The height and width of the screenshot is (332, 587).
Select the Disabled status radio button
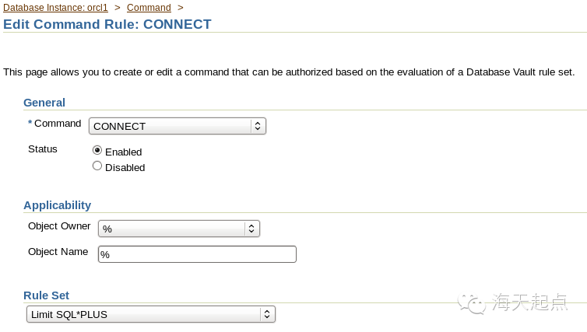(97, 166)
